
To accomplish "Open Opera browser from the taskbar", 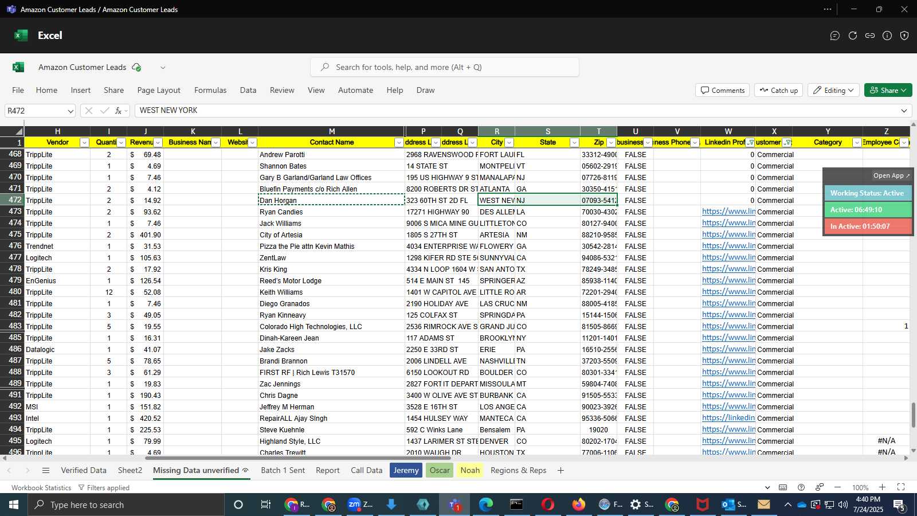I will [x=548, y=505].
